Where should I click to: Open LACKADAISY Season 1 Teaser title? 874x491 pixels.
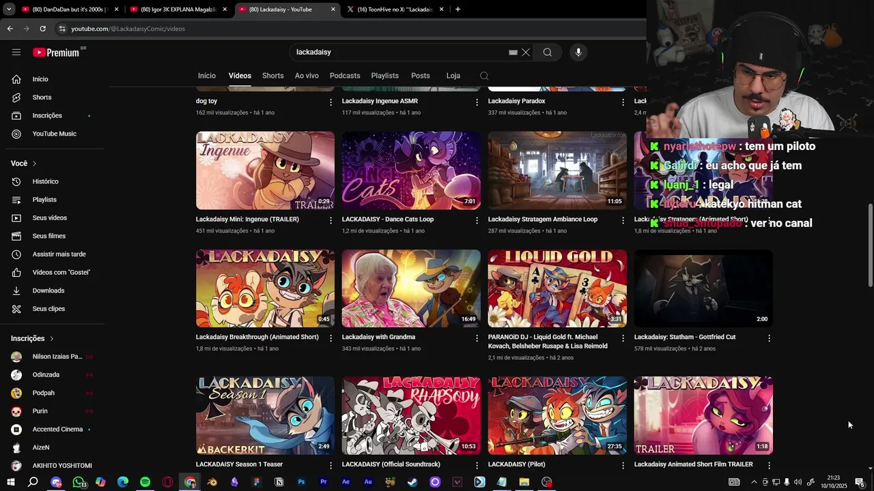(239, 464)
